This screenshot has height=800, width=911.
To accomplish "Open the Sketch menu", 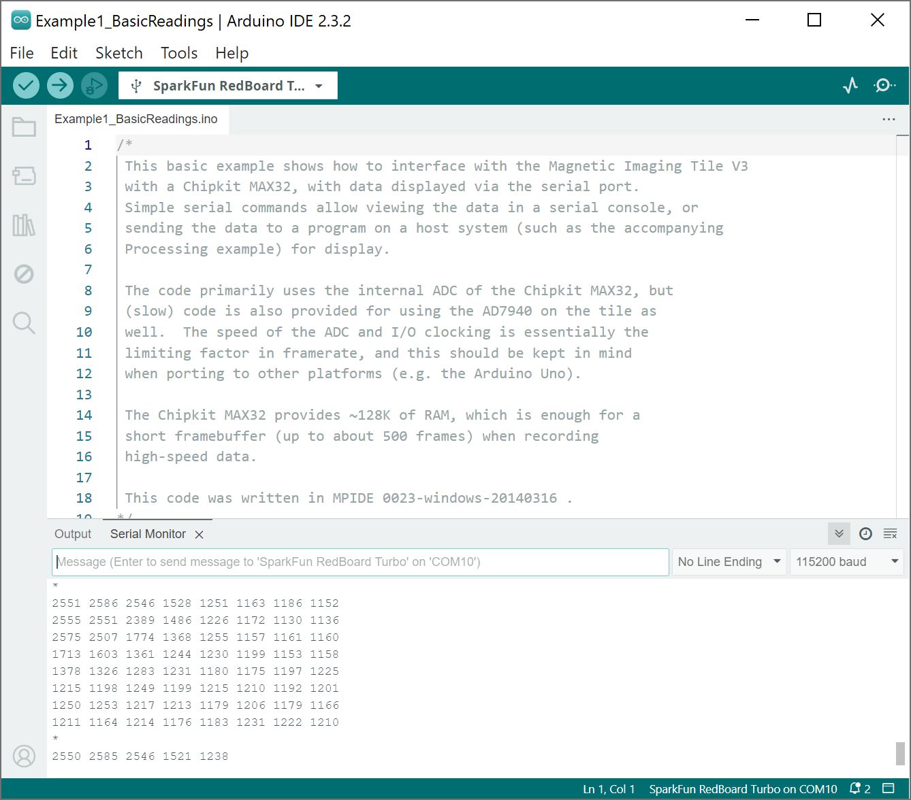I will point(118,53).
